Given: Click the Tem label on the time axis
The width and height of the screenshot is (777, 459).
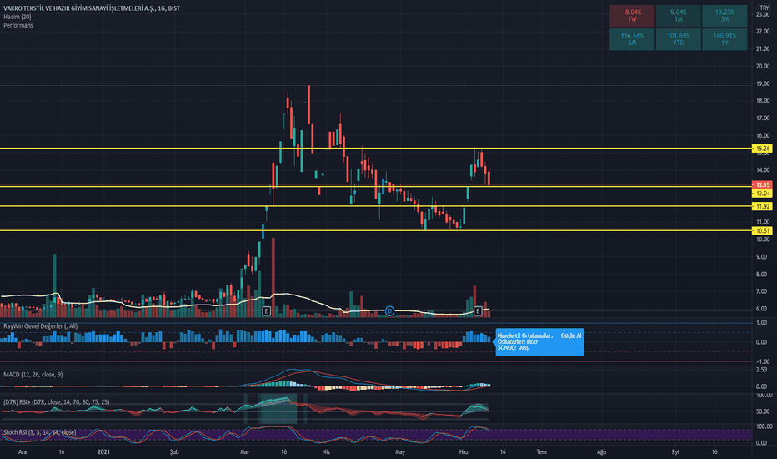Looking at the screenshot, I should tap(542, 452).
